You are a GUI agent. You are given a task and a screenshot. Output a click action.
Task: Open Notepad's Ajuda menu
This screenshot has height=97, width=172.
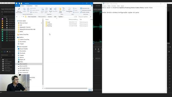(122, 6)
